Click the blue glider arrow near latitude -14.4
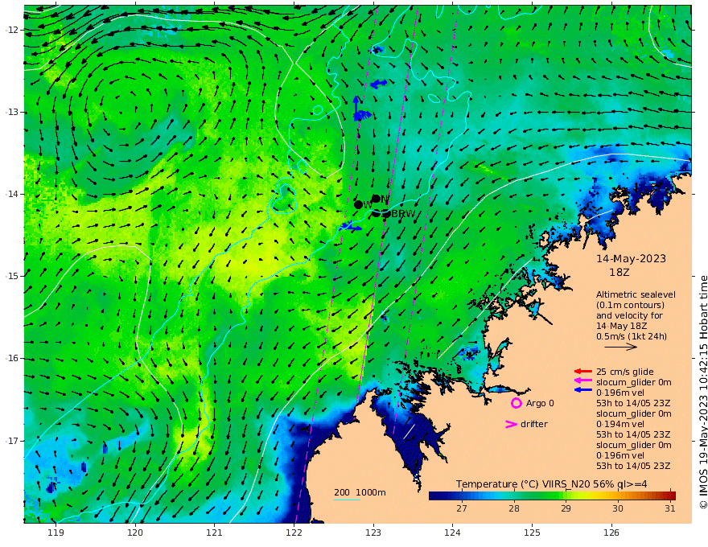The image size is (708, 547). coord(351,227)
